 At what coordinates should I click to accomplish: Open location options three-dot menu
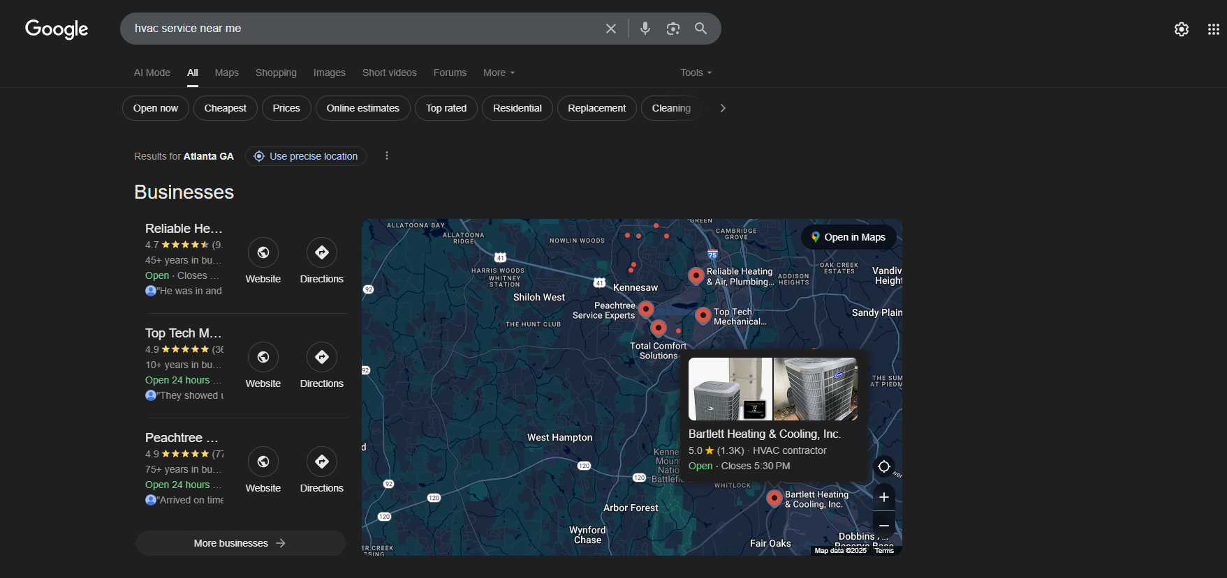point(387,156)
